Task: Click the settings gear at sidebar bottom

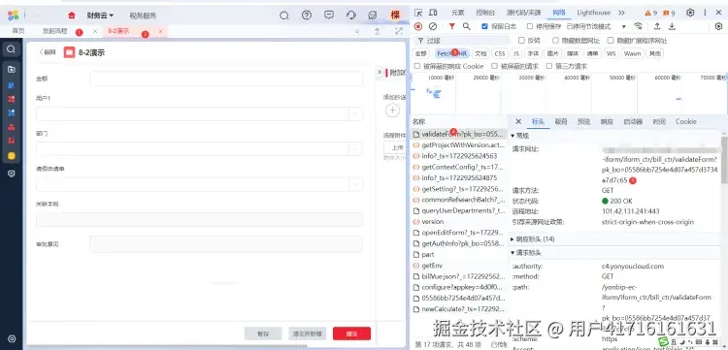Action: pyautogui.click(x=12, y=339)
